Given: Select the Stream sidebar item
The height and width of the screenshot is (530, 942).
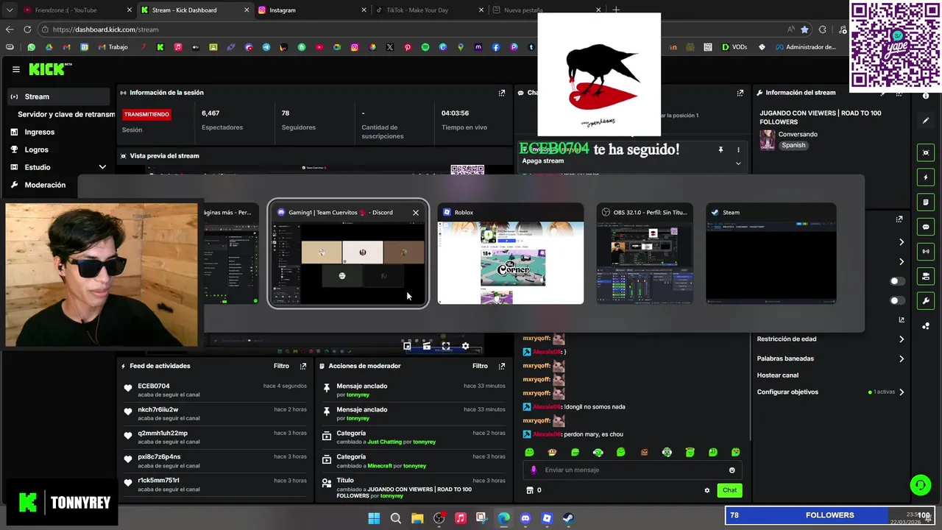Looking at the screenshot, I should 59,96.
